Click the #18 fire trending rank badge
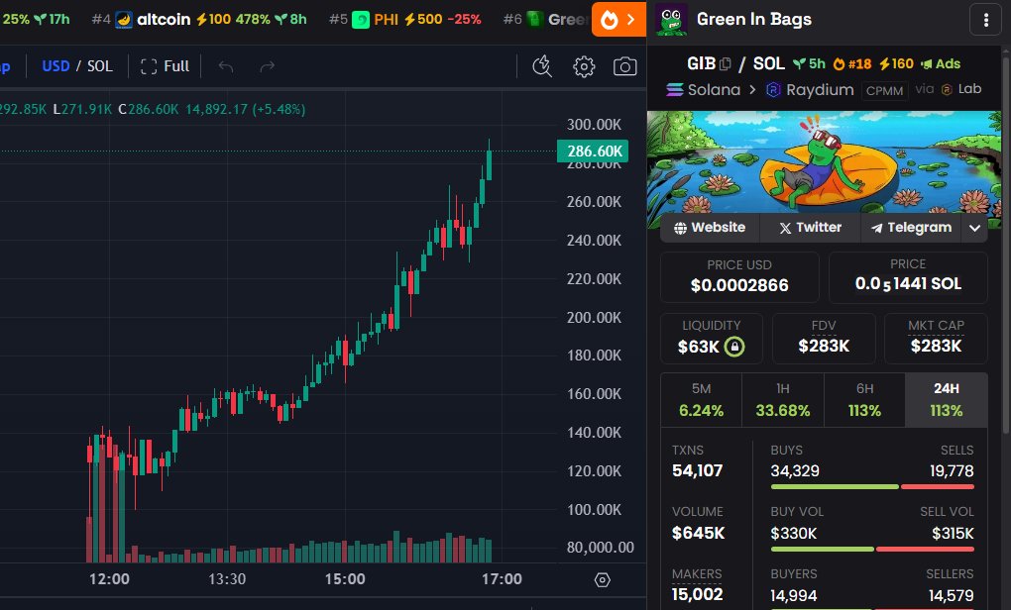 [x=851, y=63]
